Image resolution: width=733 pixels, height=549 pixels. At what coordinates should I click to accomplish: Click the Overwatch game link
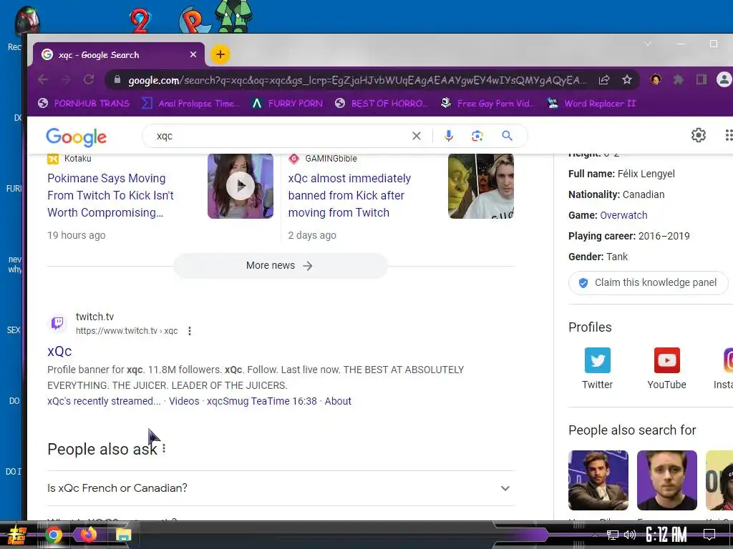(x=623, y=215)
